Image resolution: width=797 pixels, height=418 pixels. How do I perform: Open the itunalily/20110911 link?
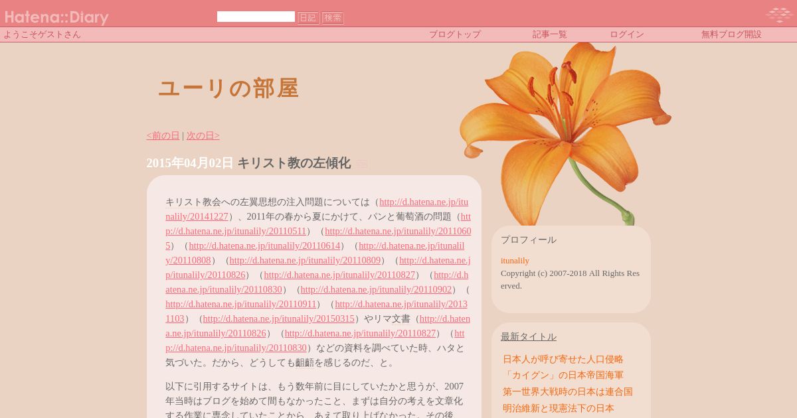[x=241, y=304]
